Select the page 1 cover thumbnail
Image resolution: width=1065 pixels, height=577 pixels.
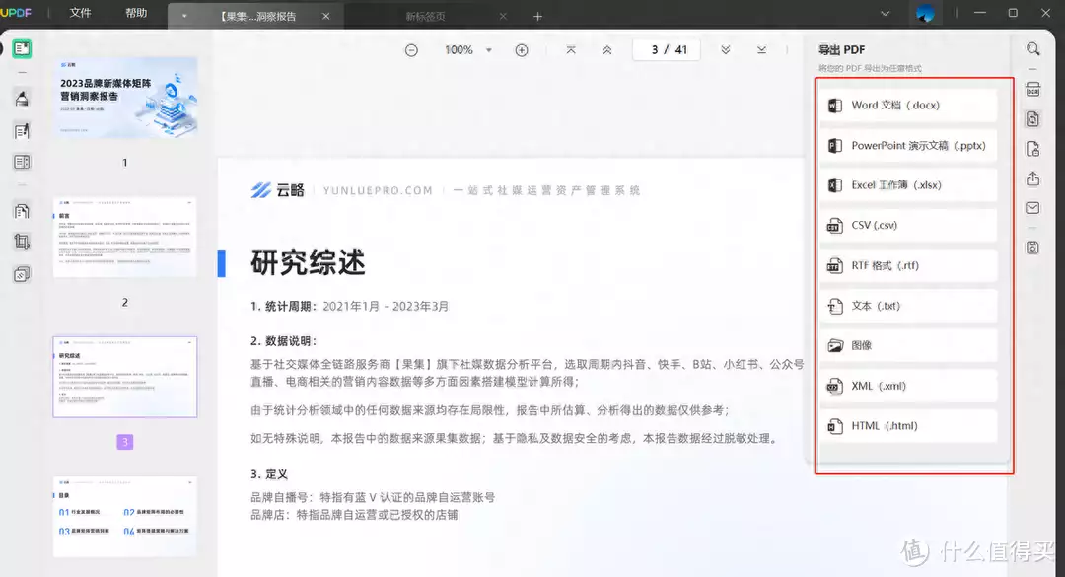click(125, 98)
